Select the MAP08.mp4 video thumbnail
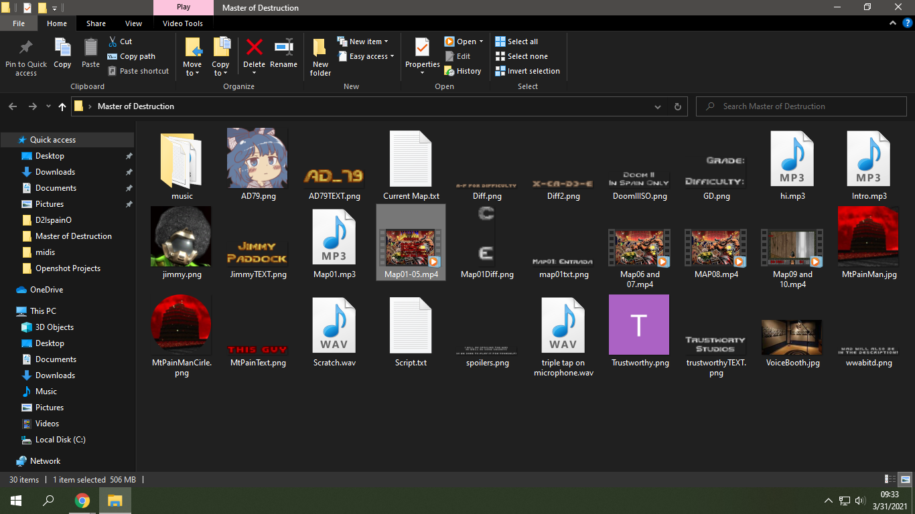Viewport: 915px width, 514px height. 716,248
